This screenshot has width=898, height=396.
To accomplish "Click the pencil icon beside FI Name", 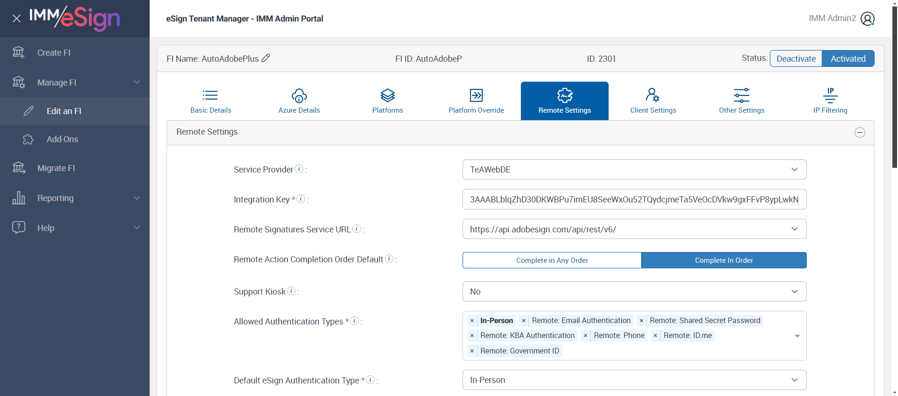I will coord(266,58).
